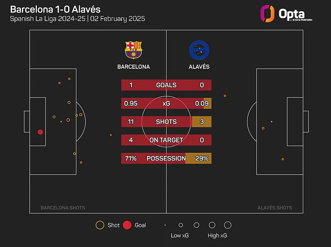Viewport: 331px width, 247px height.
Task: Click Barcelona 71% possession value
Action: pyautogui.click(x=131, y=158)
